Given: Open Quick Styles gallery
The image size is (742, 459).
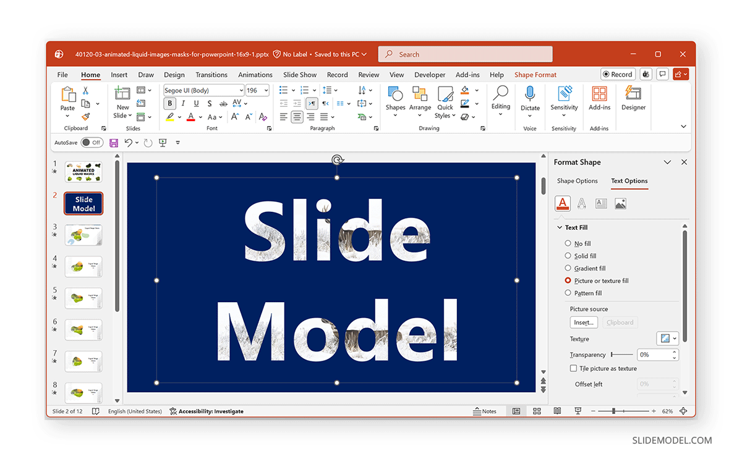Looking at the screenshot, I should click(x=445, y=102).
